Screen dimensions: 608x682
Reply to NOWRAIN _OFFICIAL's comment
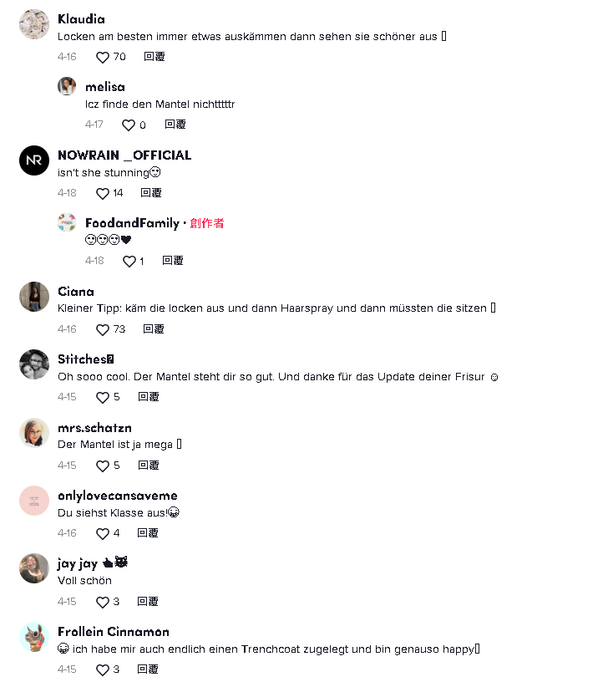(x=151, y=193)
